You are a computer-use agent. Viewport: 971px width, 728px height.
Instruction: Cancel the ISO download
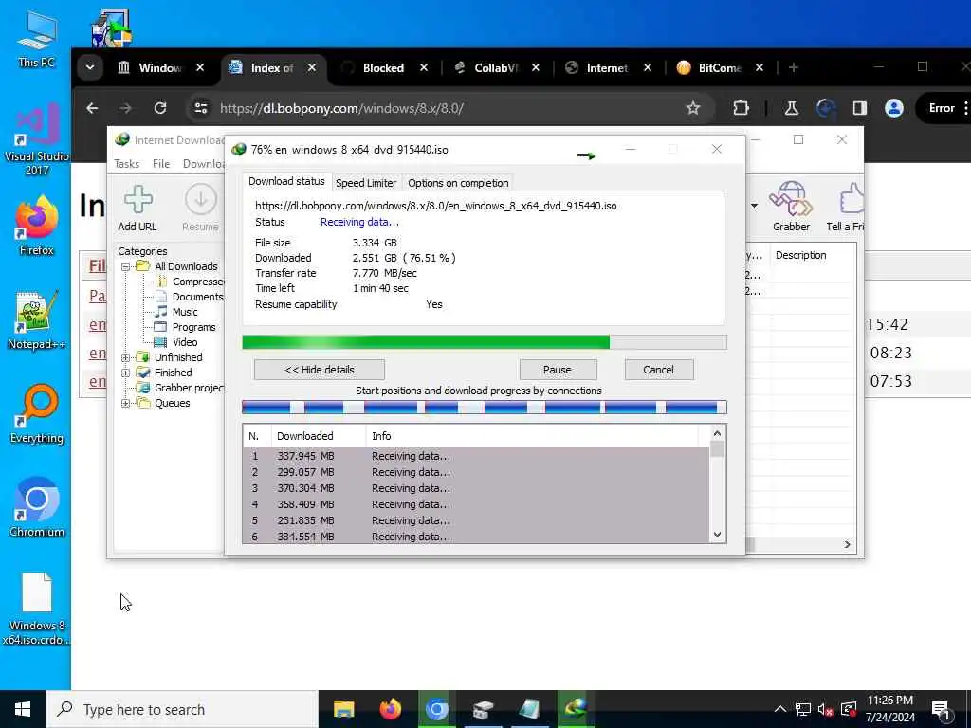[x=658, y=370]
